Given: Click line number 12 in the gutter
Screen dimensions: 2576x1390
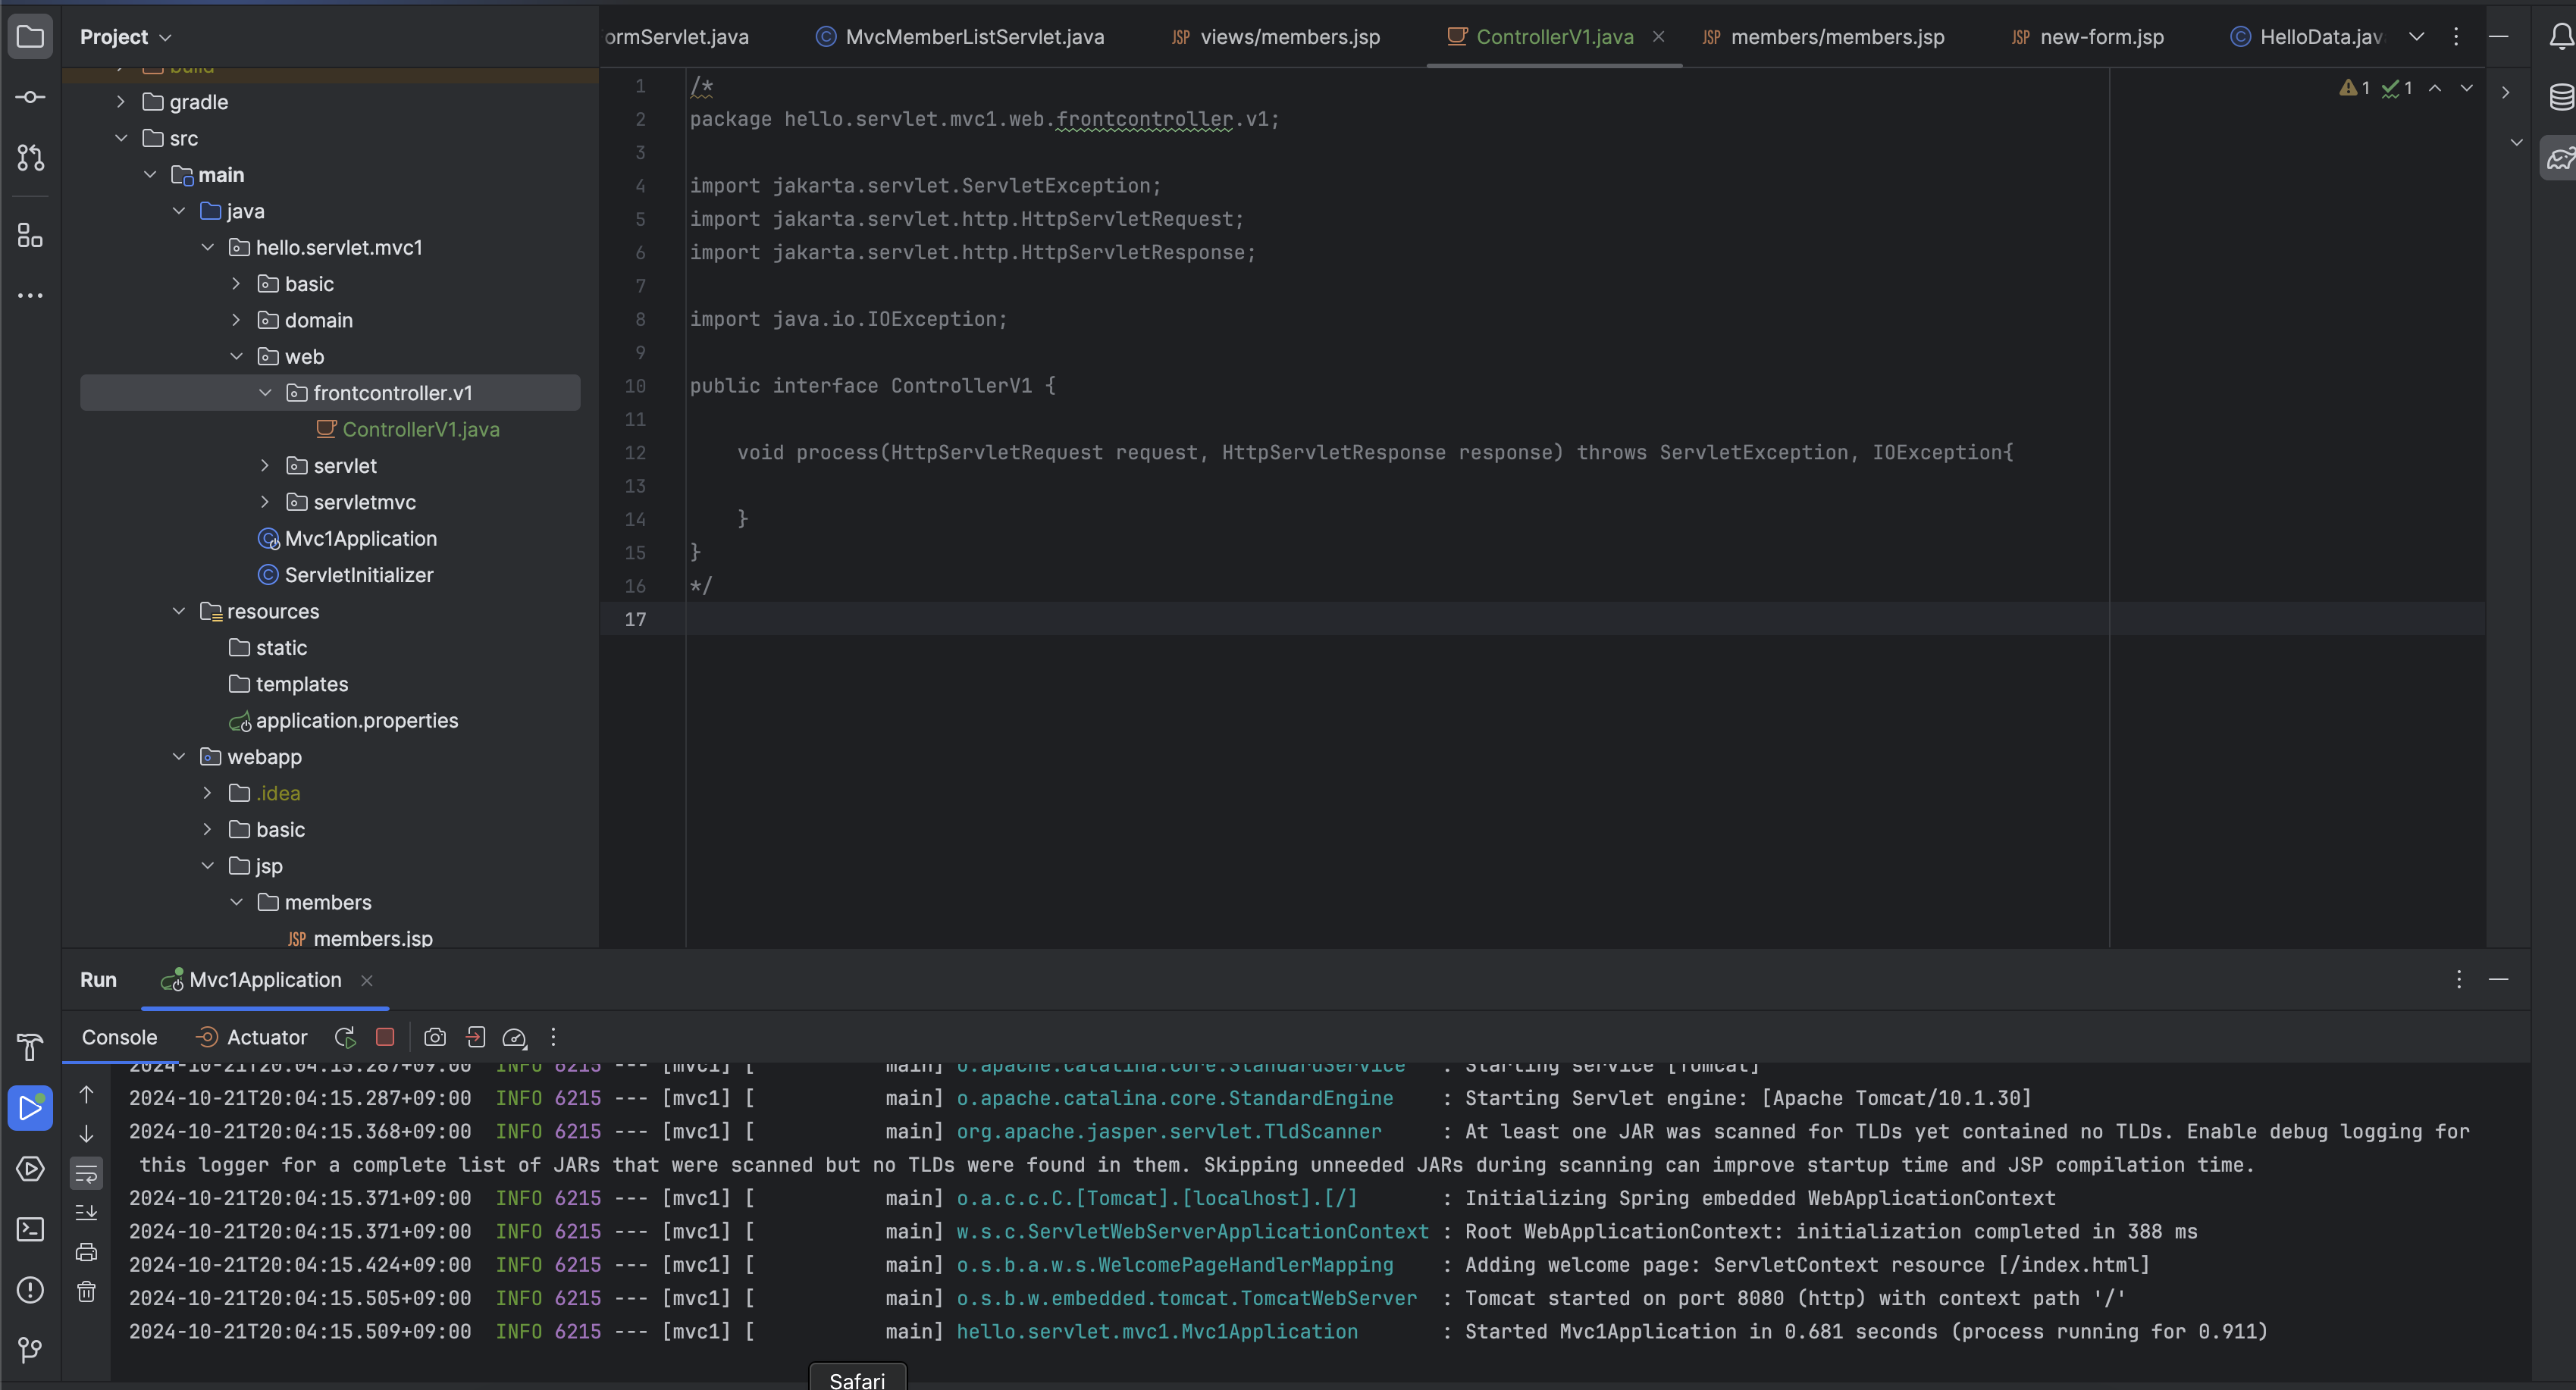Looking at the screenshot, I should 635,452.
